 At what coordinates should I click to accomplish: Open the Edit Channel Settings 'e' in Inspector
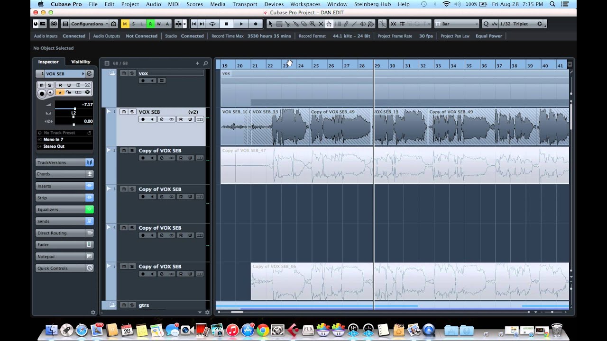90,73
